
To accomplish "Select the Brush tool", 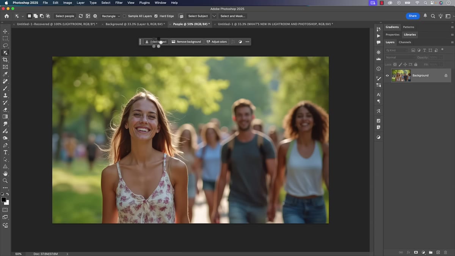I will (5, 88).
